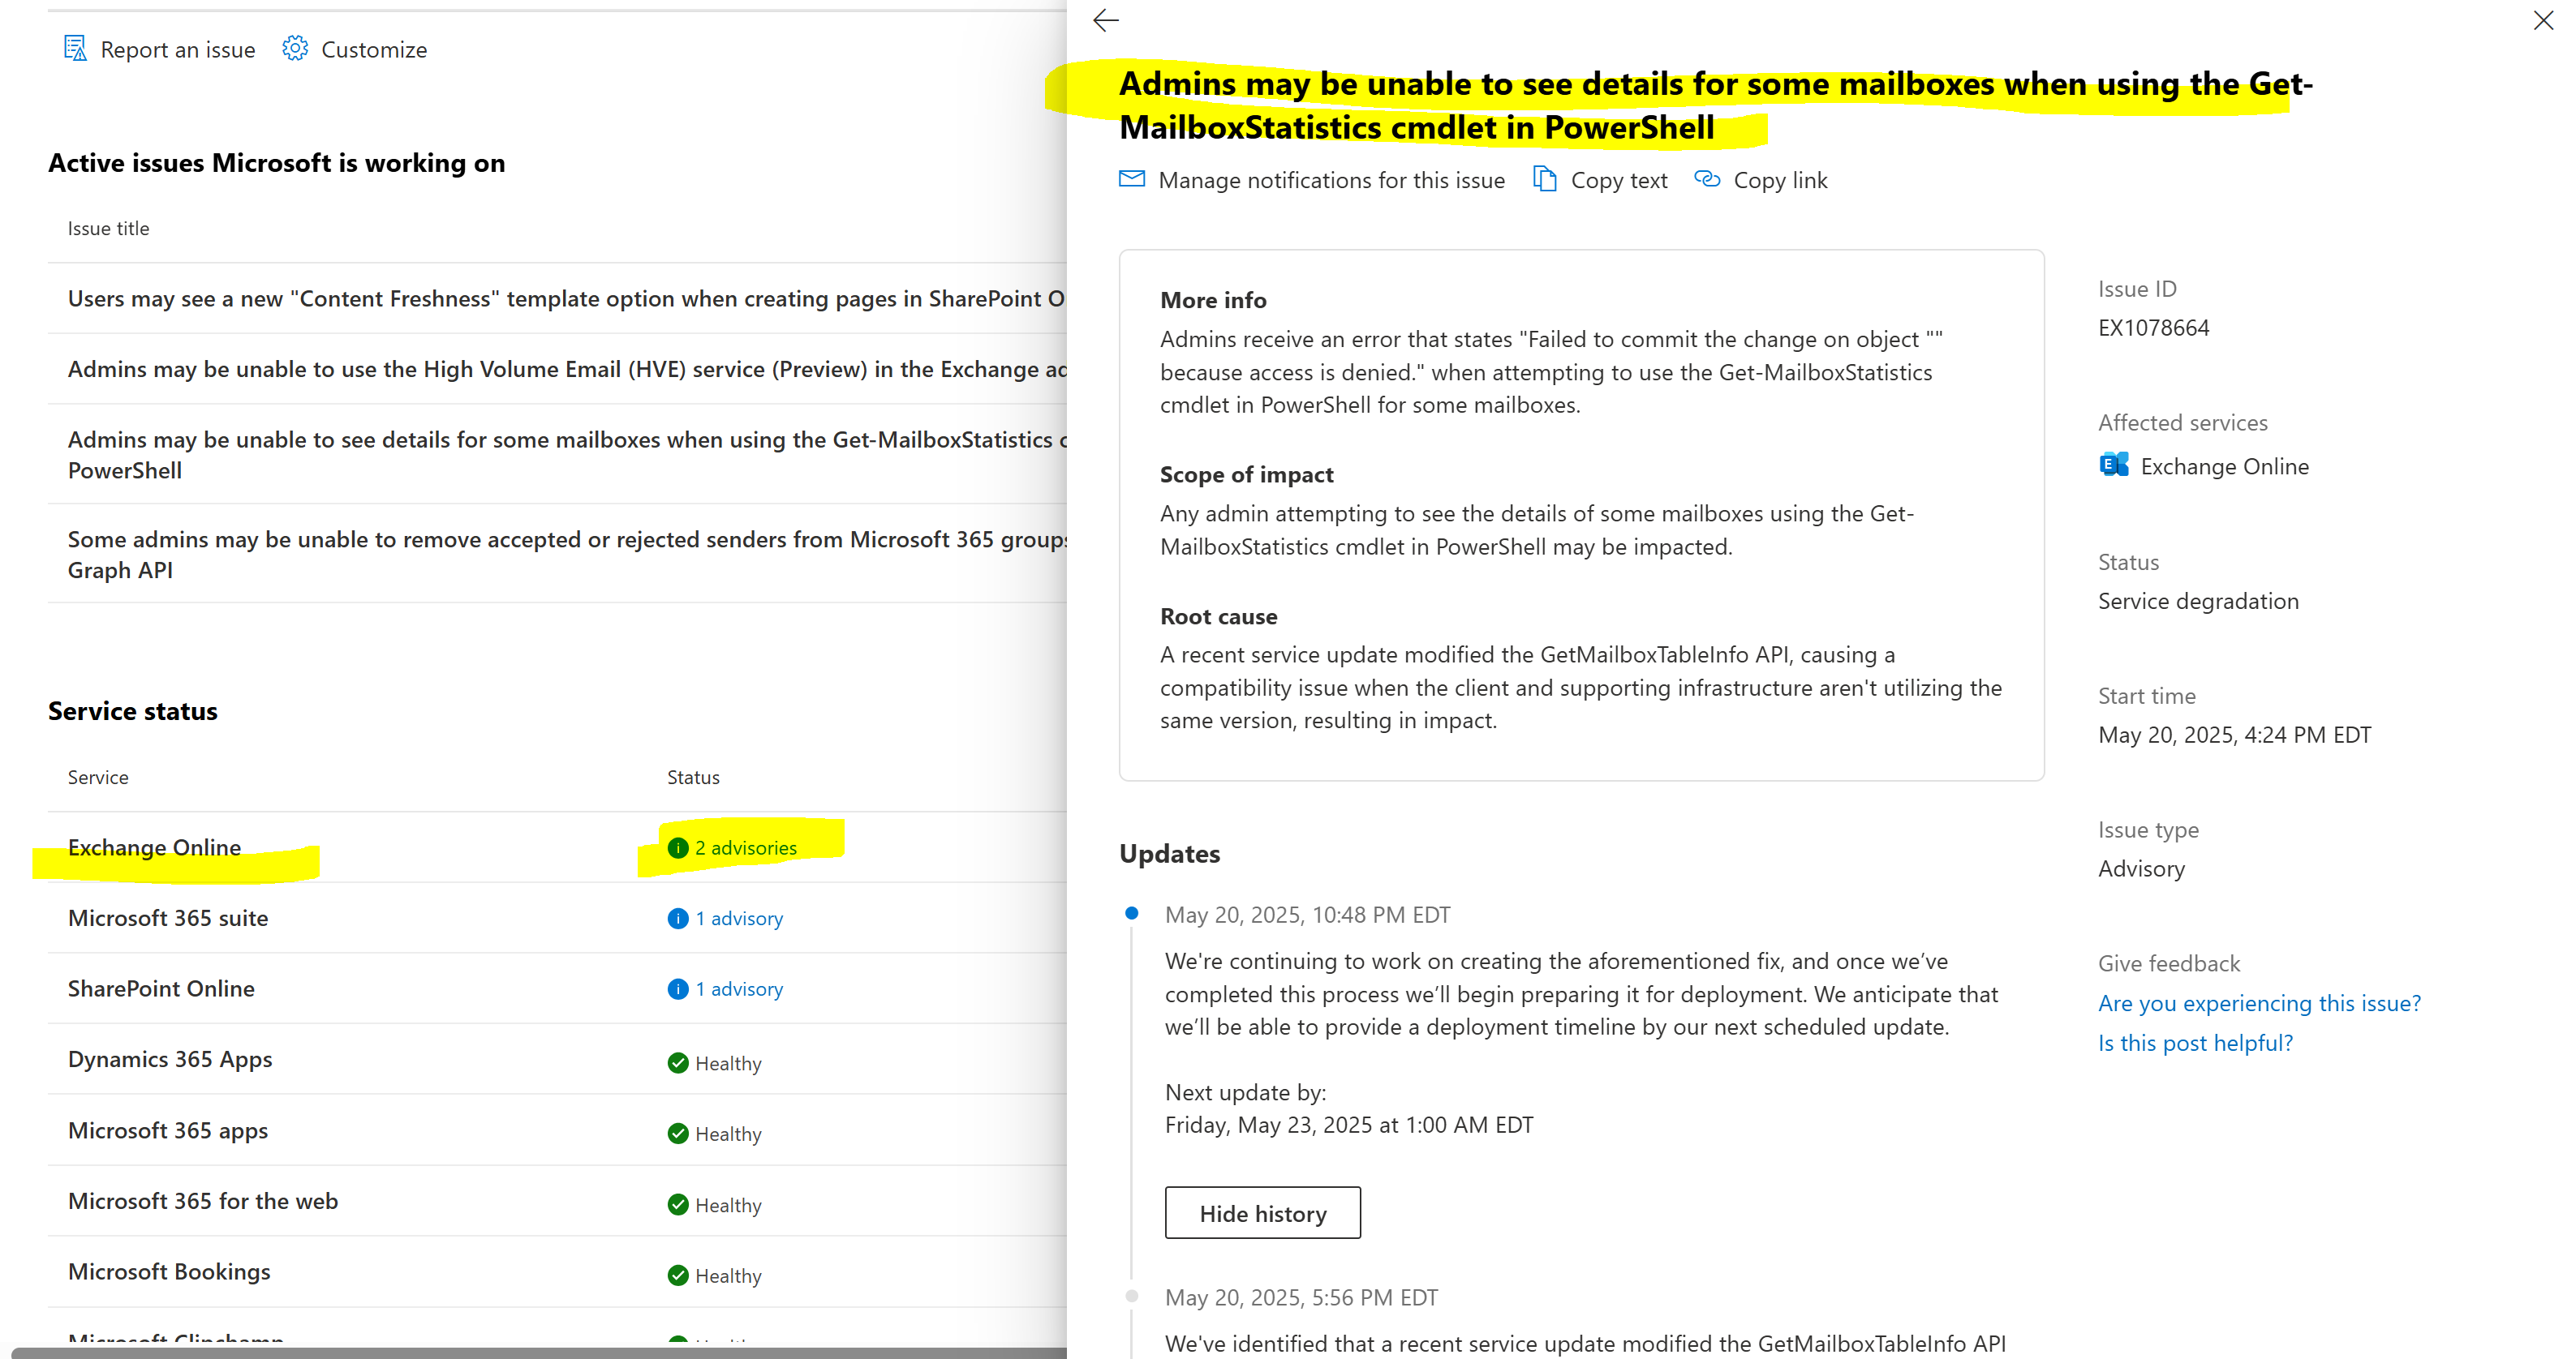Click the advisory info icon beside Microsoft 365 suite

(x=678, y=919)
